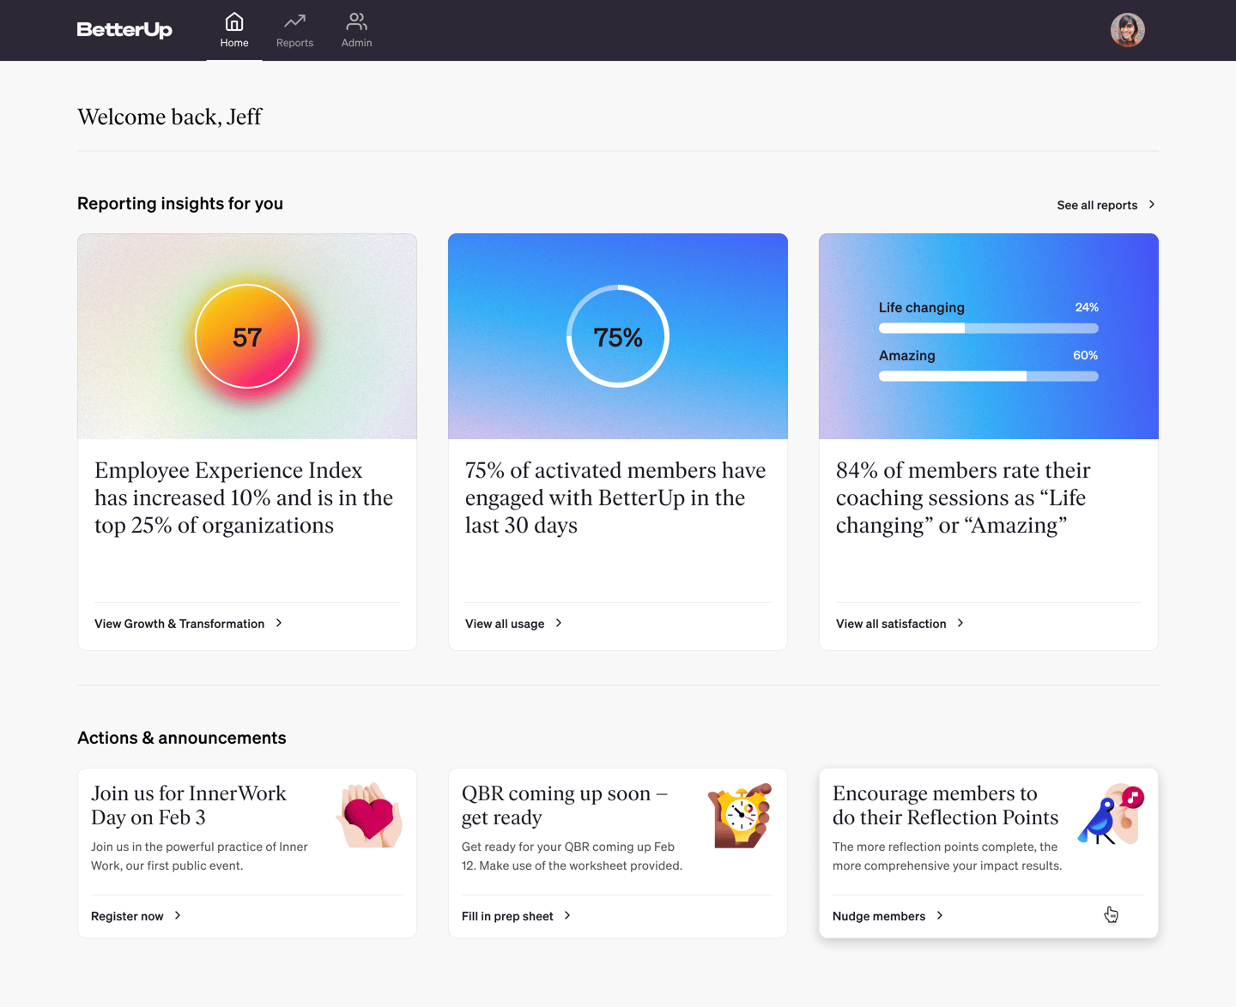Click the 75% circular progress ring
Screen dimensions: 1236x1007
click(x=617, y=336)
